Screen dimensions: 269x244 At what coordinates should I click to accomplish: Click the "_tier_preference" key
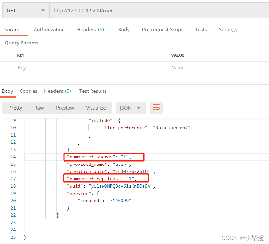(x=123, y=128)
